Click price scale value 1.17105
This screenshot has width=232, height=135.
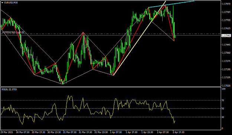226,77
